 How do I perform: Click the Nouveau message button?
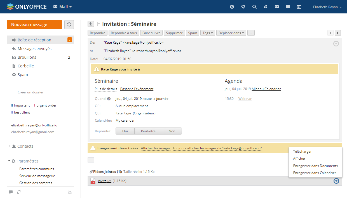(x=34, y=25)
